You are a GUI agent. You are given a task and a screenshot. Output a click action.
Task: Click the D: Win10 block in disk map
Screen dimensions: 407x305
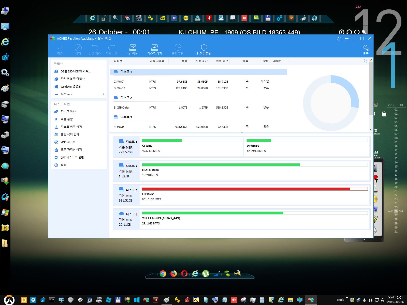point(307,147)
